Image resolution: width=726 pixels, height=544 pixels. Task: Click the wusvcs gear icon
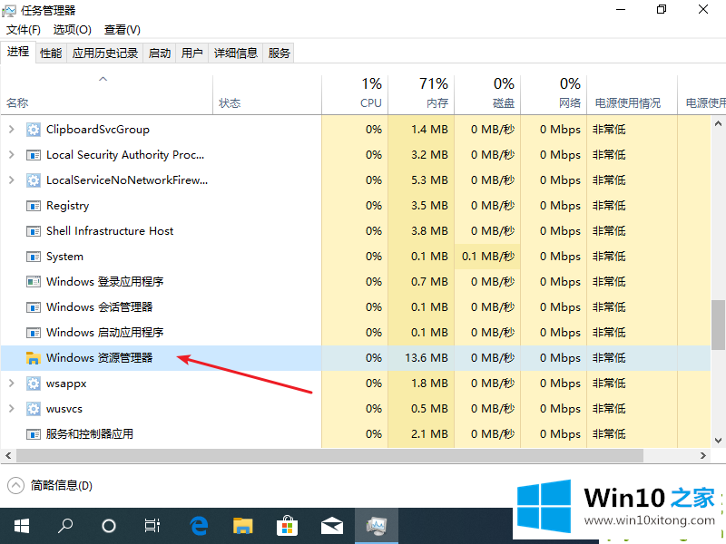[34, 409]
